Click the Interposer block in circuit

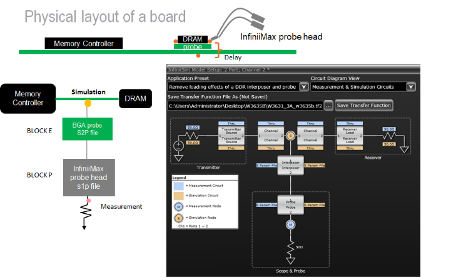(290, 165)
